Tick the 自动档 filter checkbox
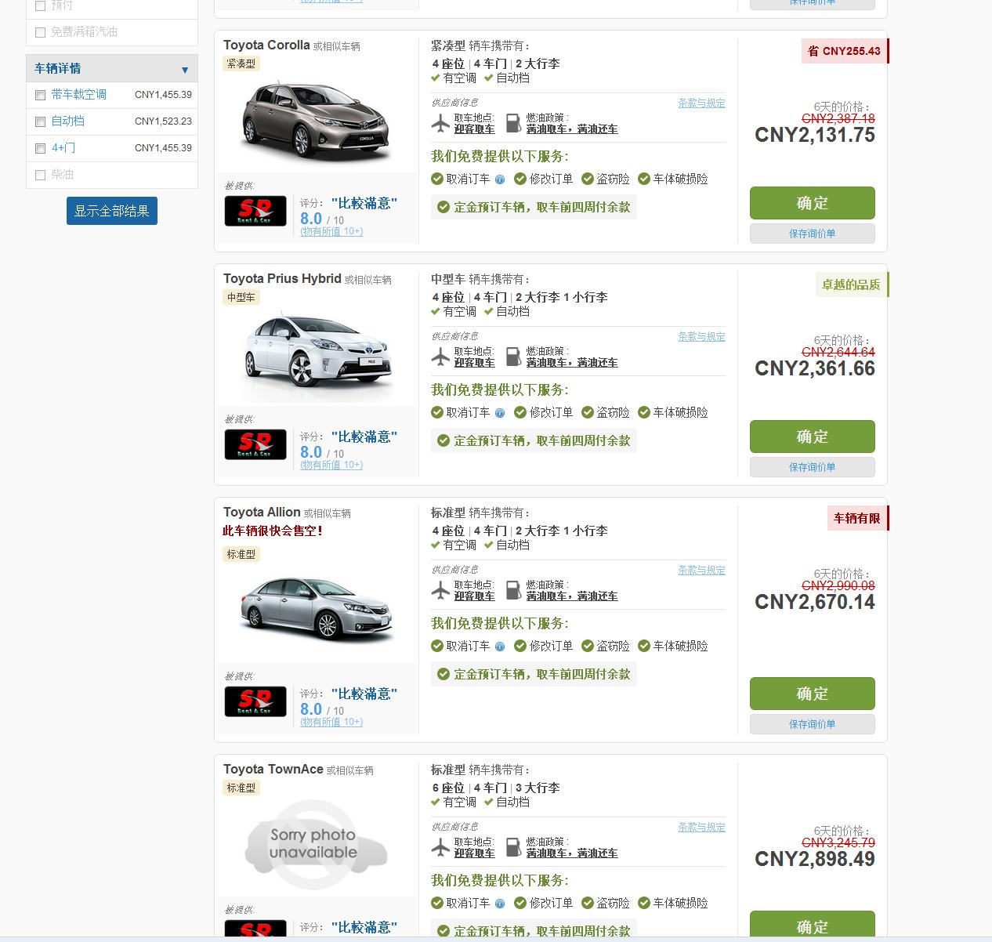 (40, 122)
